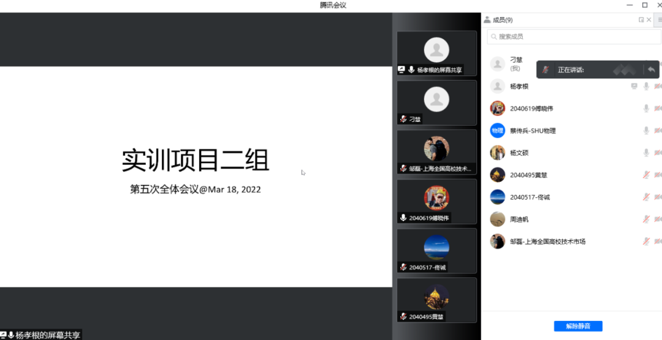Unmute 周迪帆 via the members-list mic icon
Viewport: 662px width, 340px height.
pos(646,219)
